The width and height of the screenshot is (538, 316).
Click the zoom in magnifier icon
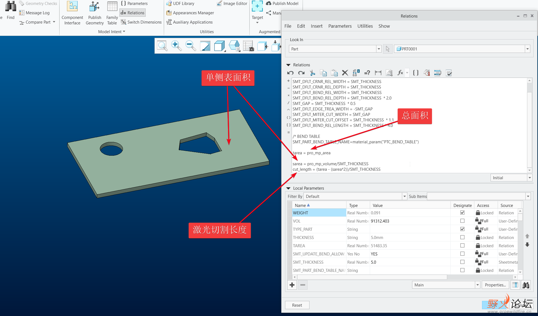pyautogui.click(x=176, y=45)
